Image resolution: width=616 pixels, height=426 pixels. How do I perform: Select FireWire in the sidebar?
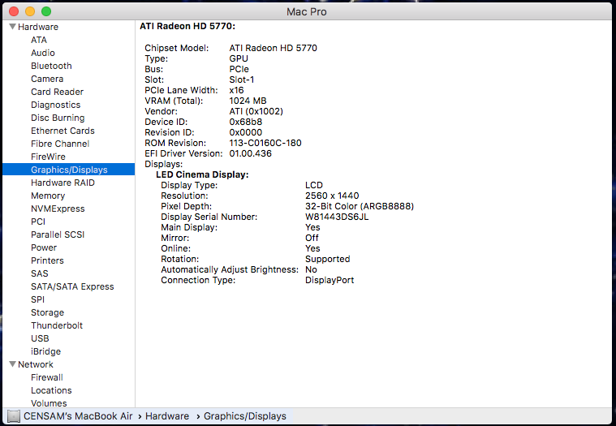click(x=49, y=157)
